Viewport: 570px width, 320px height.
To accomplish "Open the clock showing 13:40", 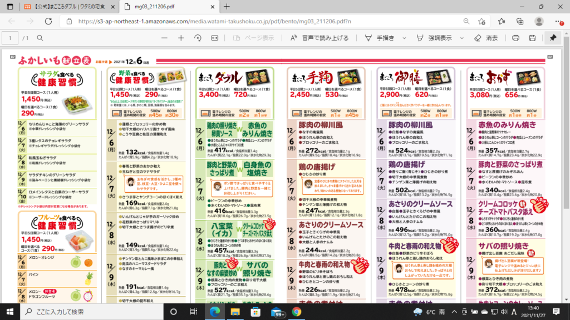I will coord(533,312).
